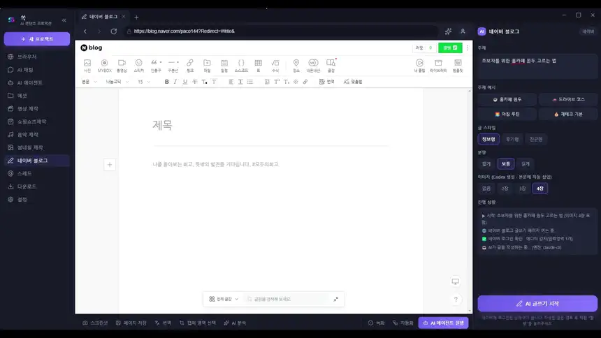Toggle strikethrough text formatting
The width and height of the screenshot is (601, 338).
(x=195, y=82)
